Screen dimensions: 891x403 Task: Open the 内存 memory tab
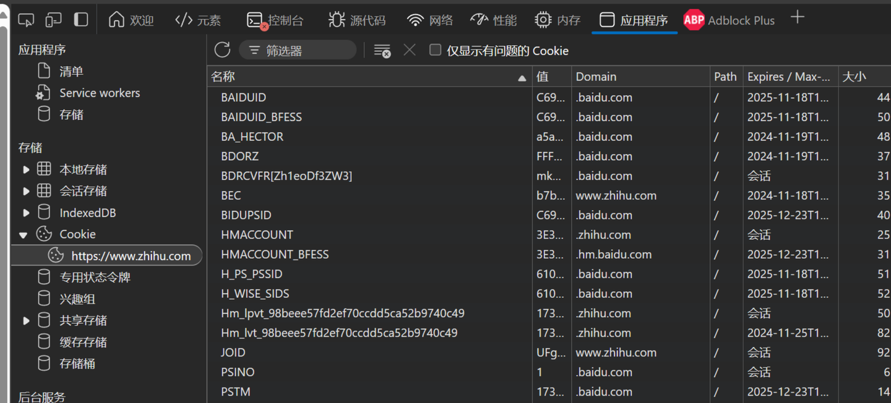(557, 20)
